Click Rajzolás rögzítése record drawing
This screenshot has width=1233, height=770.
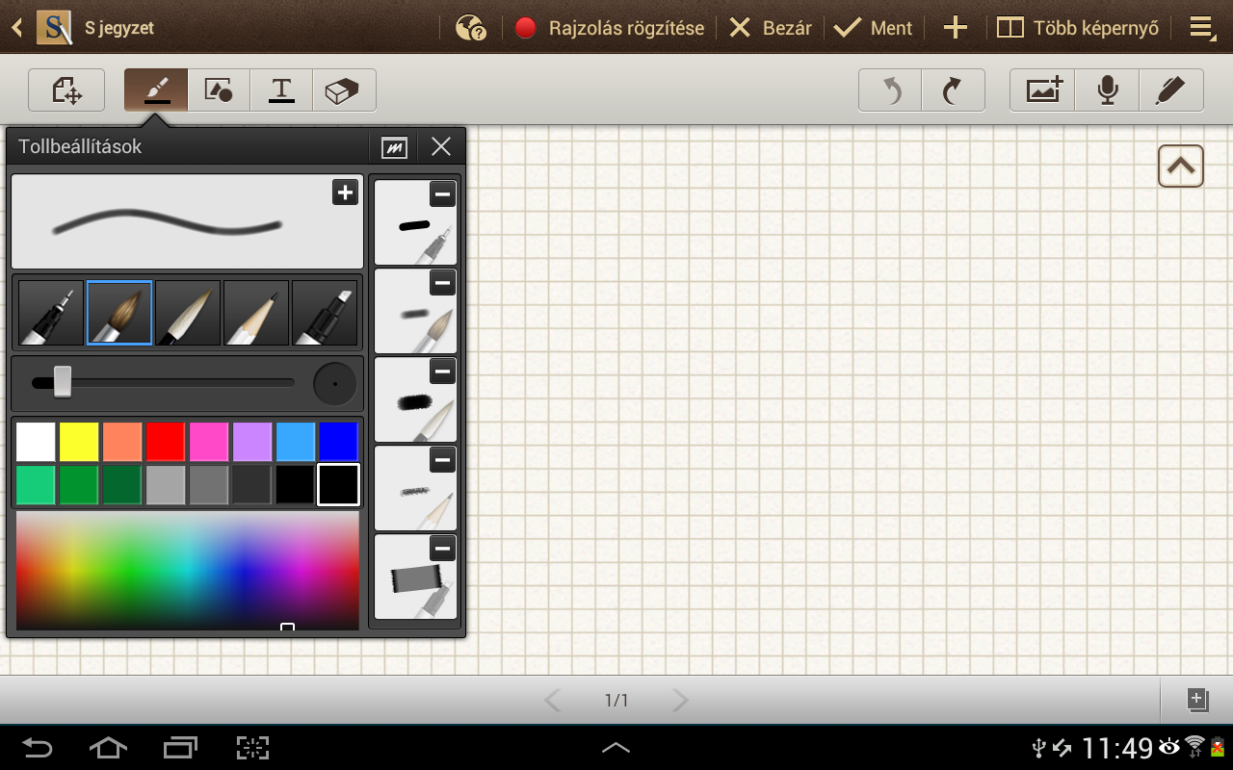click(x=610, y=28)
